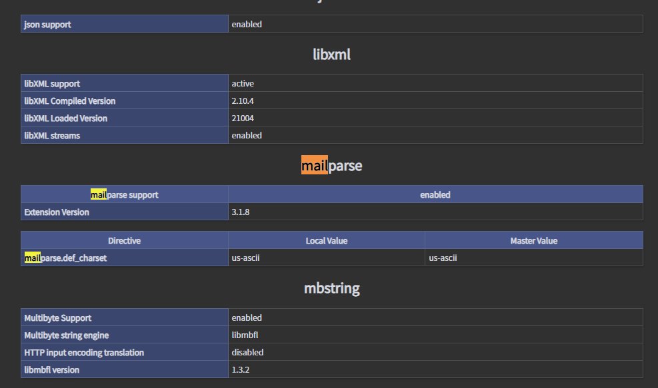Select the Multibyte string engine value libmbfl
The height and width of the screenshot is (388, 658).
[246, 335]
